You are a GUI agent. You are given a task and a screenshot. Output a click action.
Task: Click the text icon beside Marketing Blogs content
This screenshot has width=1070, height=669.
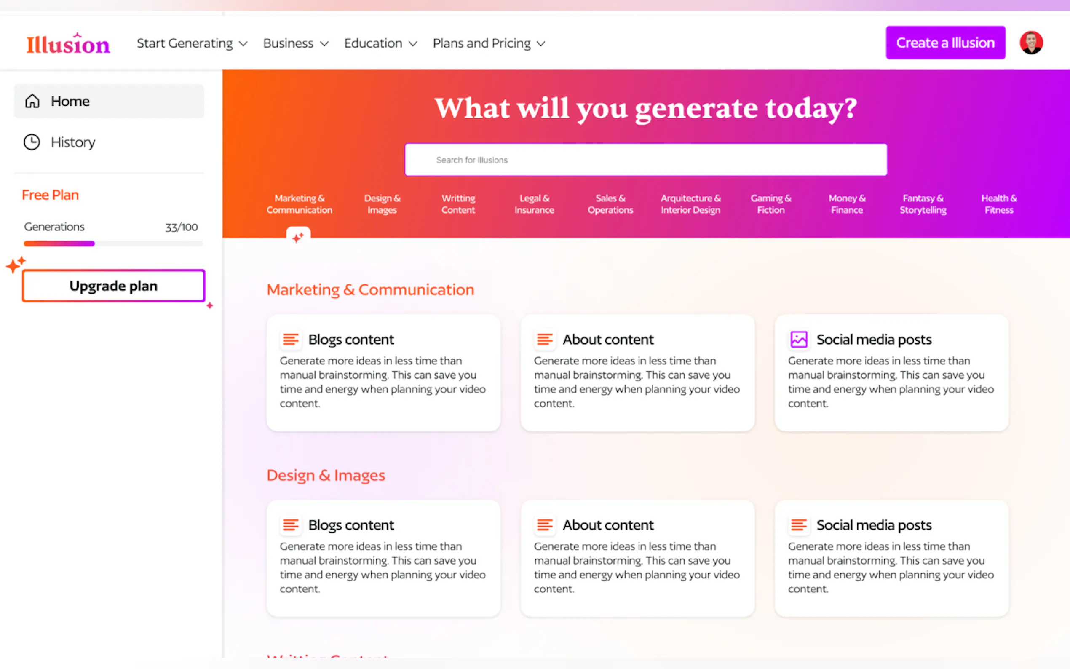pos(291,340)
